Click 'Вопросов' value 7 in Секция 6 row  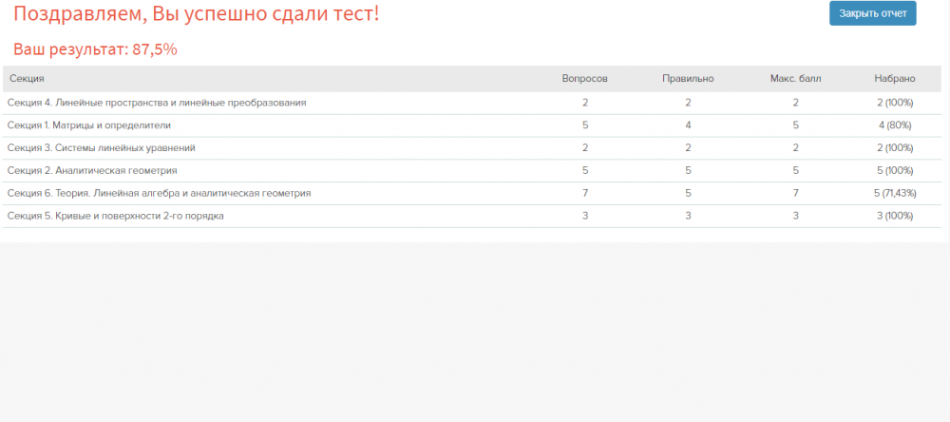pyautogui.click(x=584, y=194)
